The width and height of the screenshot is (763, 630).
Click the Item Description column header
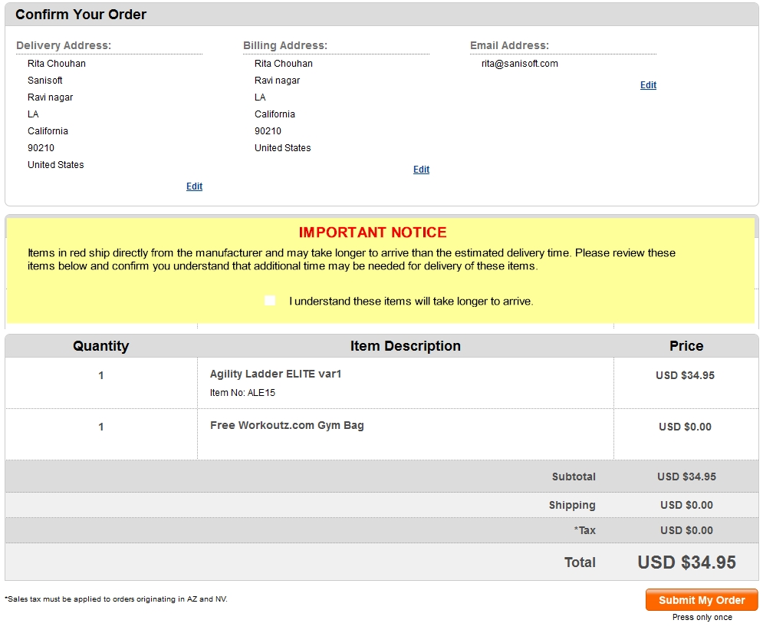pyautogui.click(x=406, y=345)
